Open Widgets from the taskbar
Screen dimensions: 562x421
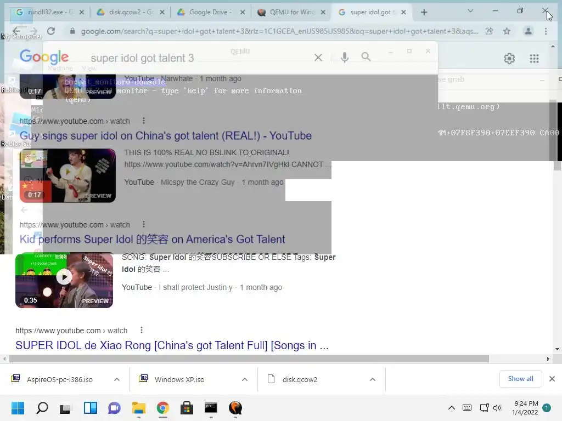pos(91,408)
